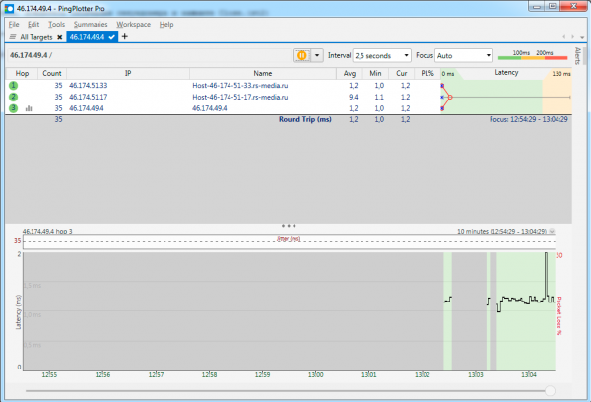This screenshot has width=591, height=402.
Task: Click the 46.174.49.4 hop 3 graph title
Action: 47,232
